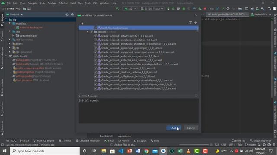Open the Navigate menu
The height and width of the screenshot is (155, 277).
(x=32, y=3)
